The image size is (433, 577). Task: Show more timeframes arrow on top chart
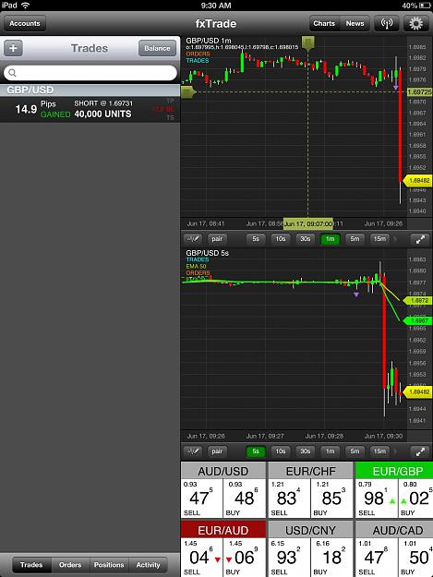tap(396, 239)
